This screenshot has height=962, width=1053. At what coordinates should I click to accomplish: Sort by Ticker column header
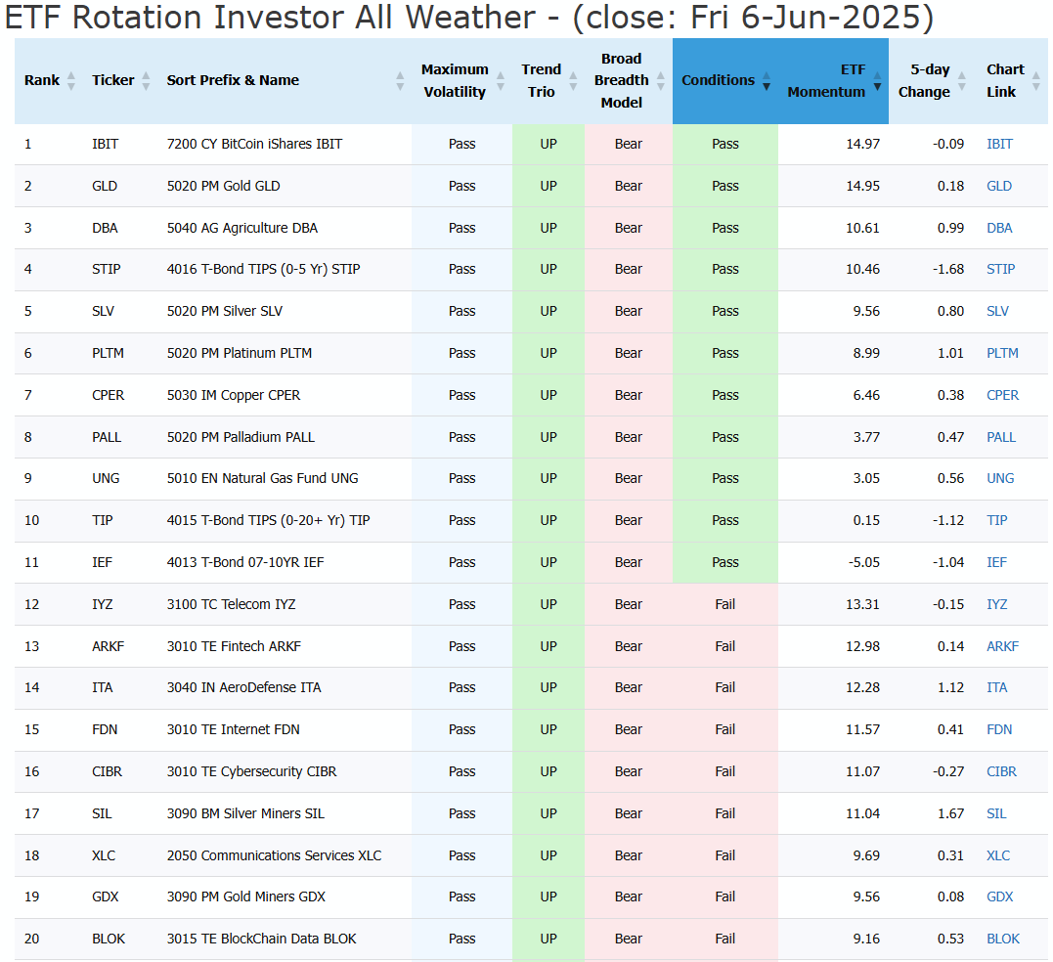point(119,80)
